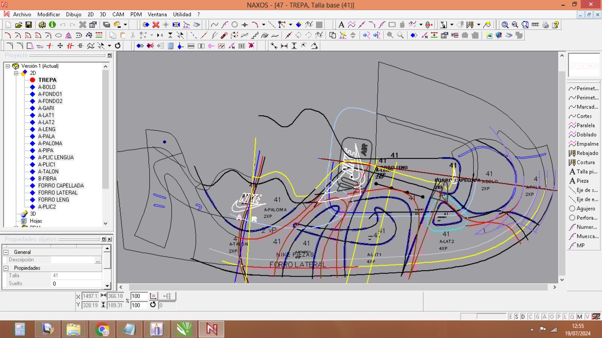Click the scissors cut icon

(133, 35)
